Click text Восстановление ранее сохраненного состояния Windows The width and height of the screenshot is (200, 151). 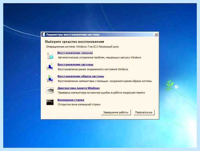pyautogui.click(x=93, y=69)
